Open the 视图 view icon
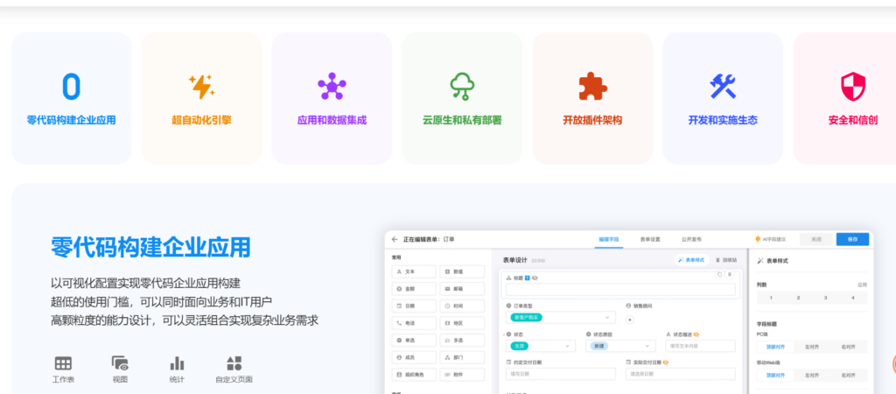 pos(120,363)
